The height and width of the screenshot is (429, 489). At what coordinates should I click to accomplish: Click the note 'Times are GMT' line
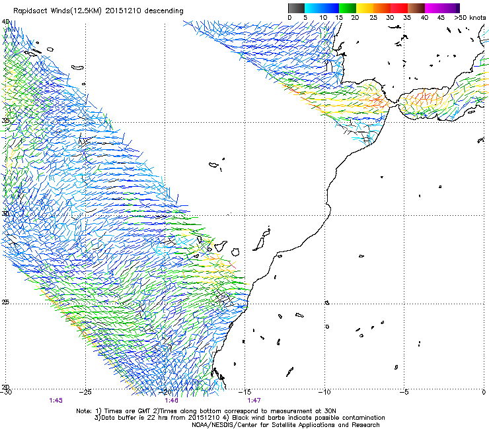coord(206,411)
